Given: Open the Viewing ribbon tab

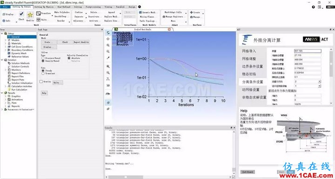Looking at the screenshot, I should pyautogui.click(x=108, y=7).
